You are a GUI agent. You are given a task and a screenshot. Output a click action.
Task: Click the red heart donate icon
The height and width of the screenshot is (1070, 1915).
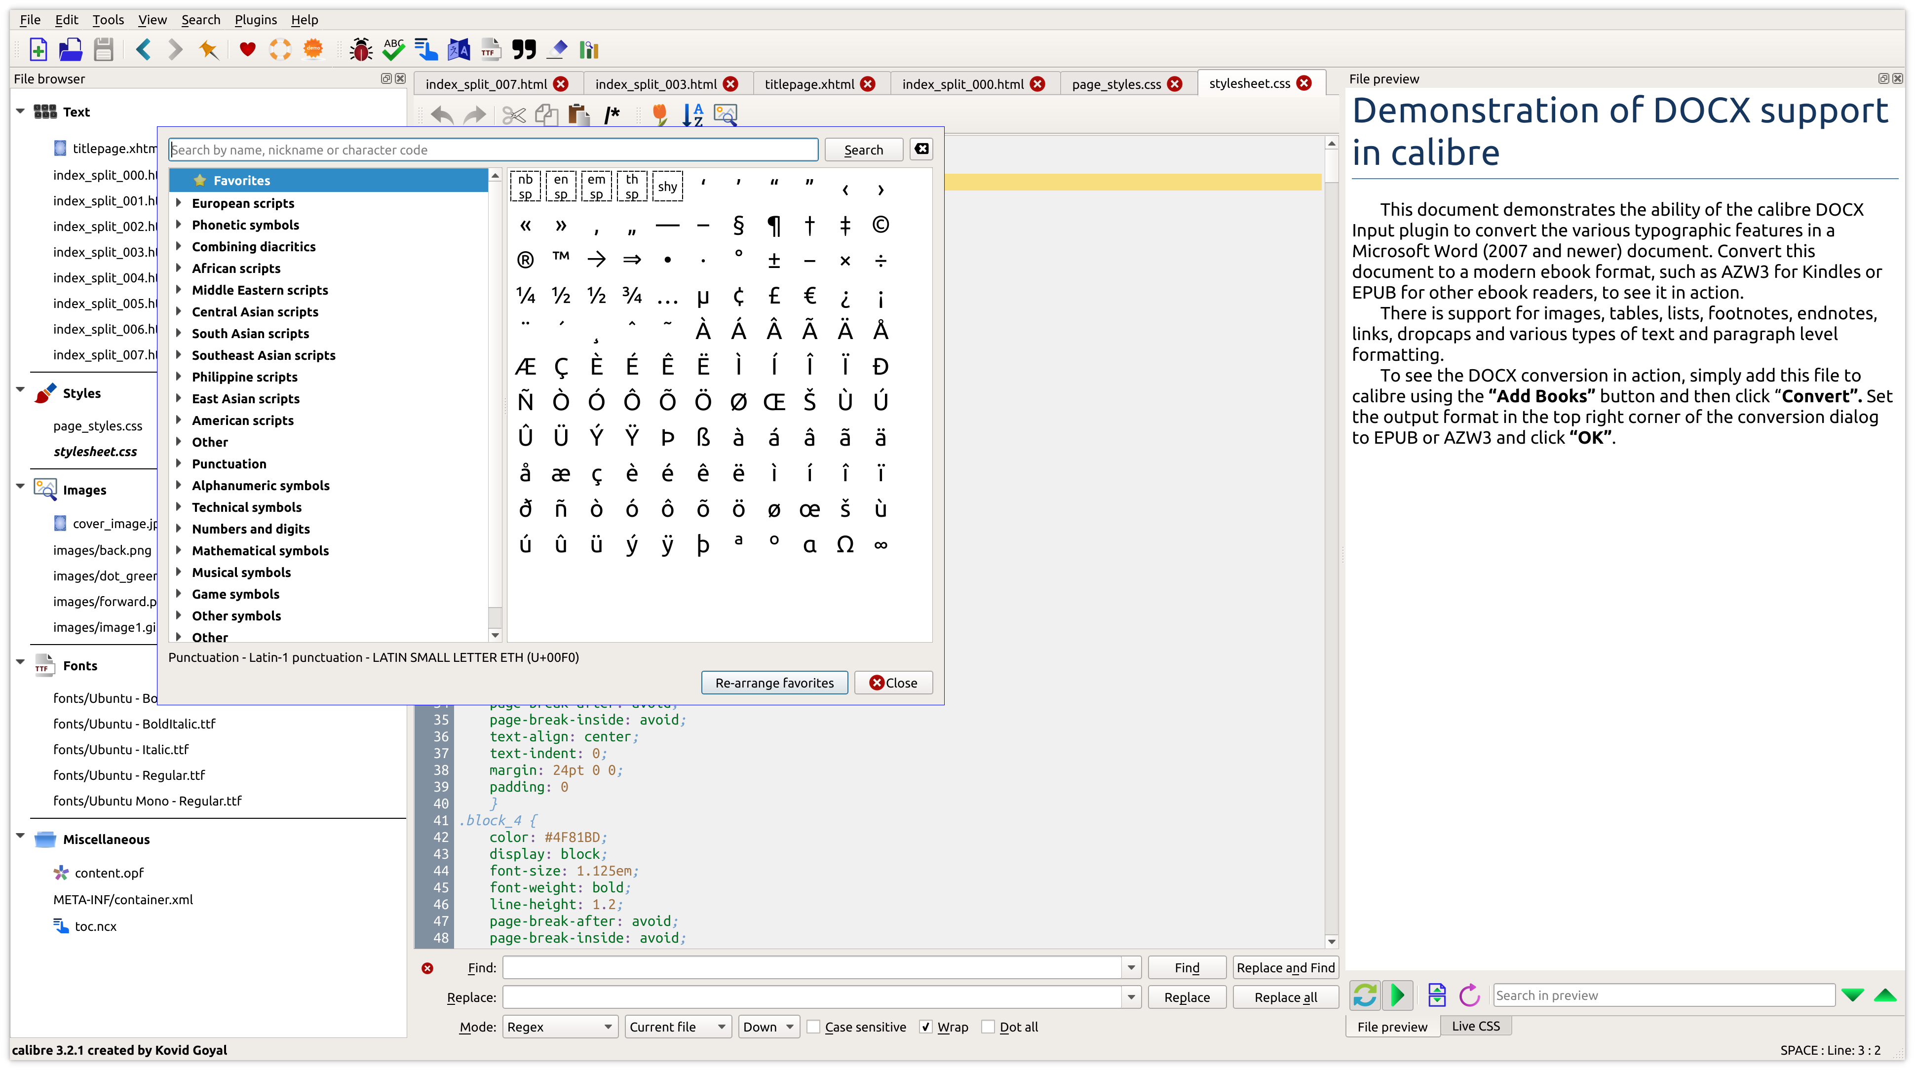click(248, 50)
